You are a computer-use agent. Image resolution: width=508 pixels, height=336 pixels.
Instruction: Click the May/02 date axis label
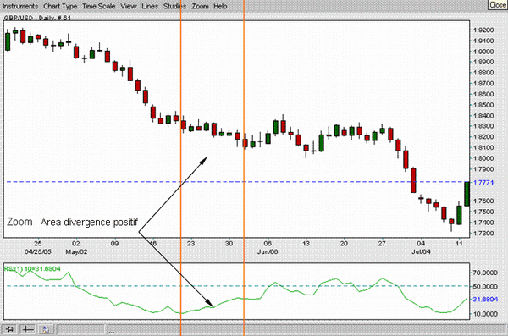pyautogui.click(x=76, y=251)
